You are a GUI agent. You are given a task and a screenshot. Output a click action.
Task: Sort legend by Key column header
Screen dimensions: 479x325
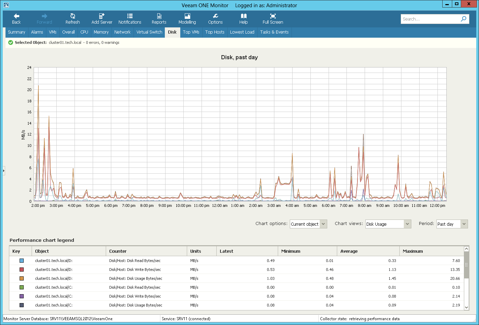click(21, 251)
